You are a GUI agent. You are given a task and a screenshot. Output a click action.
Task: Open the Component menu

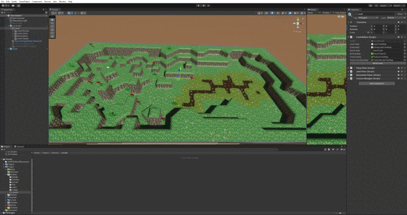(37, 2)
